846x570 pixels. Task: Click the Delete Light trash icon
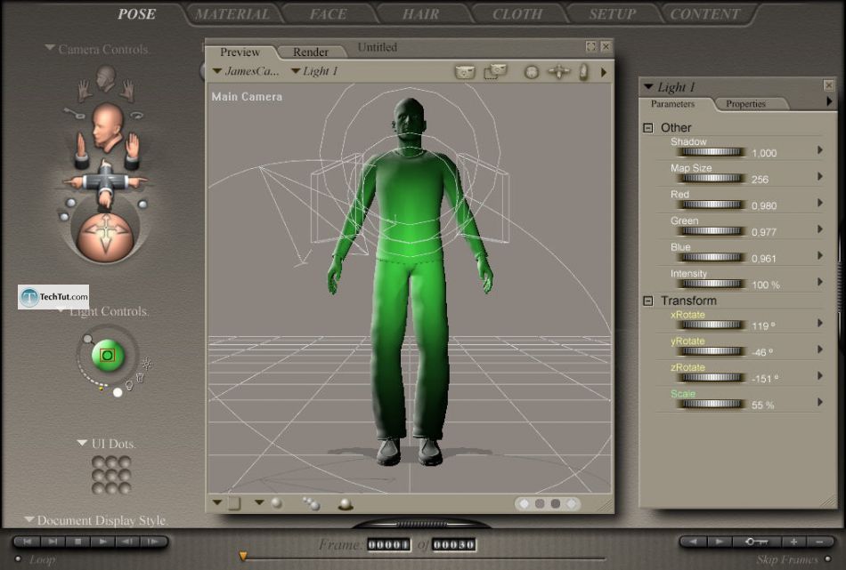point(140,378)
